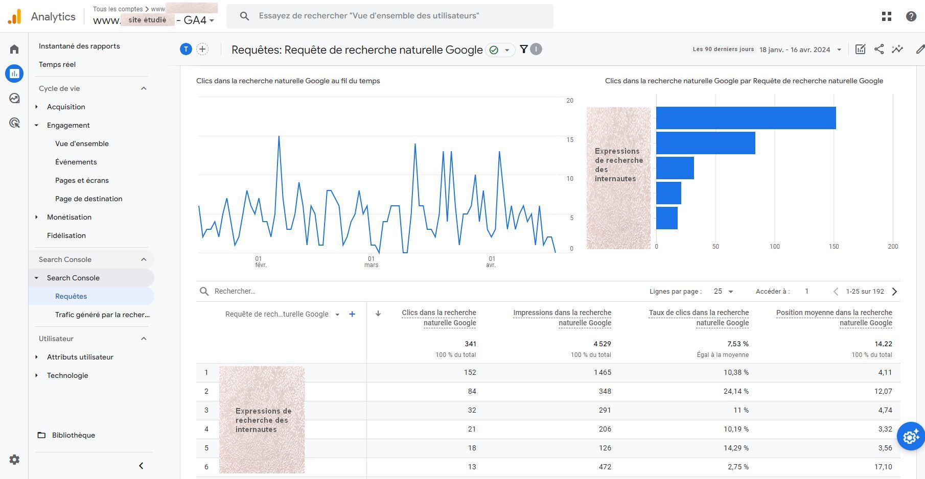
Task: Click the magnifier icon in top search bar
Action: point(245,16)
